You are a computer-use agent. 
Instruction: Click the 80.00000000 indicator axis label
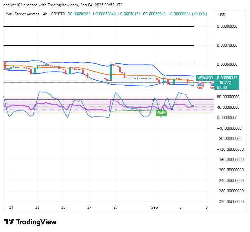click(228, 97)
